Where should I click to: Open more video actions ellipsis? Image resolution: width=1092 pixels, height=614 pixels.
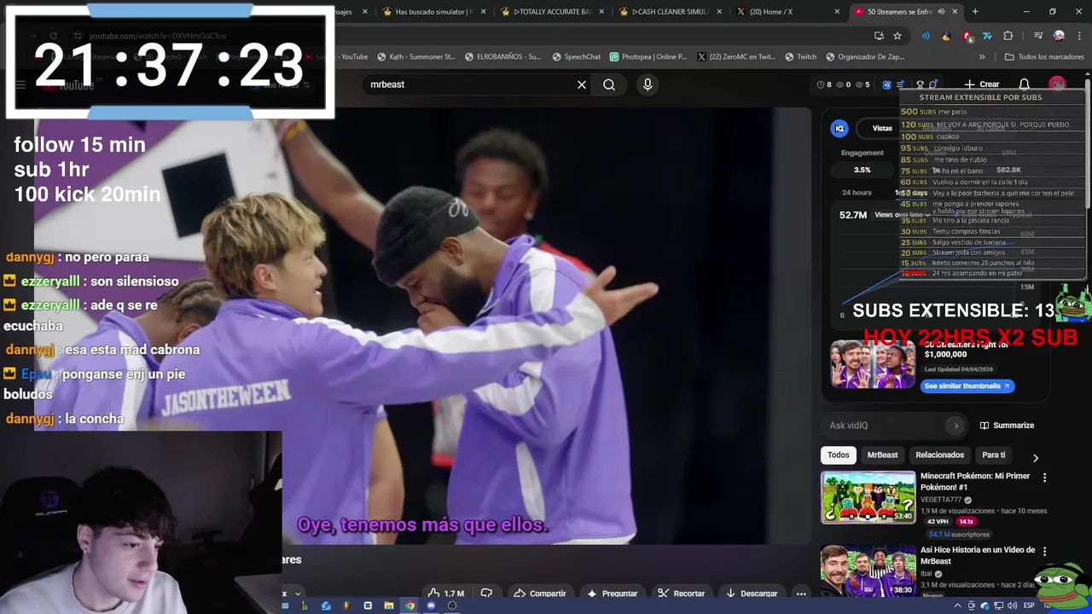(x=801, y=594)
